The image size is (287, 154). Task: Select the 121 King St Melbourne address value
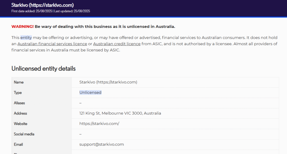[120, 113]
